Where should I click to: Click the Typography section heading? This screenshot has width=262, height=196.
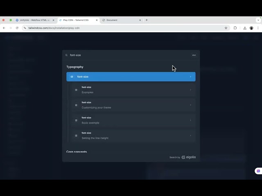click(75, 67)
